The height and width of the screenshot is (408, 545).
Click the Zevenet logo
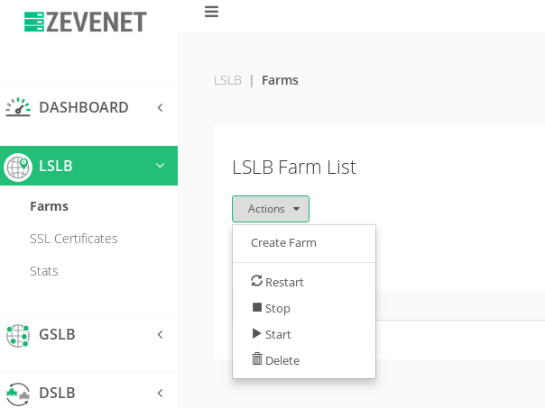pos(86,22)
